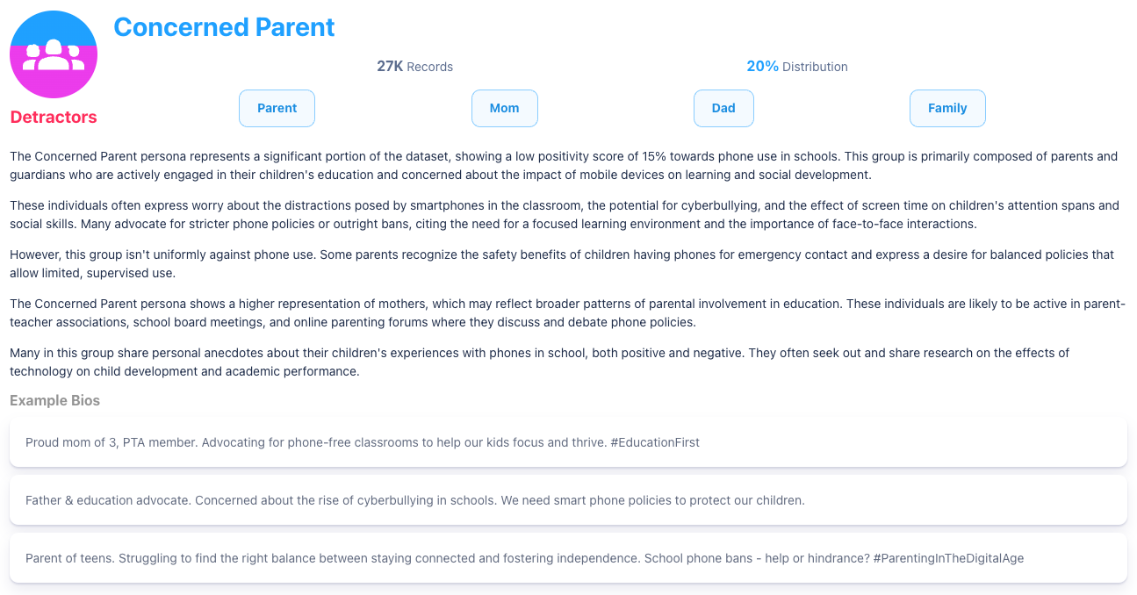Click the Detractors category label

(53, 117)
